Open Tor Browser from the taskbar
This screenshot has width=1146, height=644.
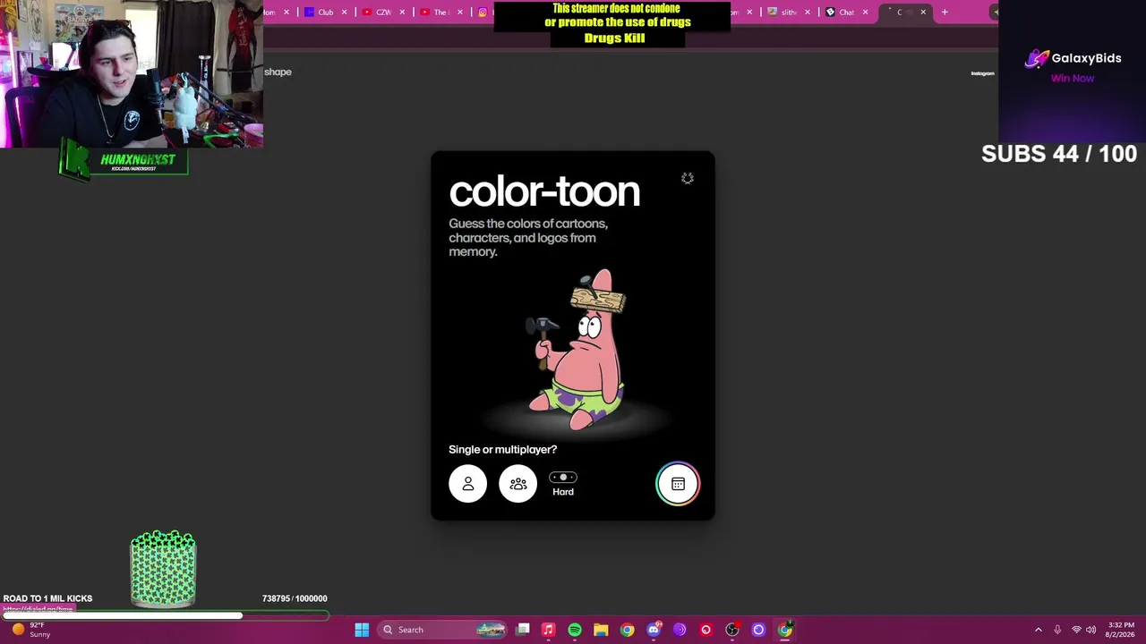point(680,630)
